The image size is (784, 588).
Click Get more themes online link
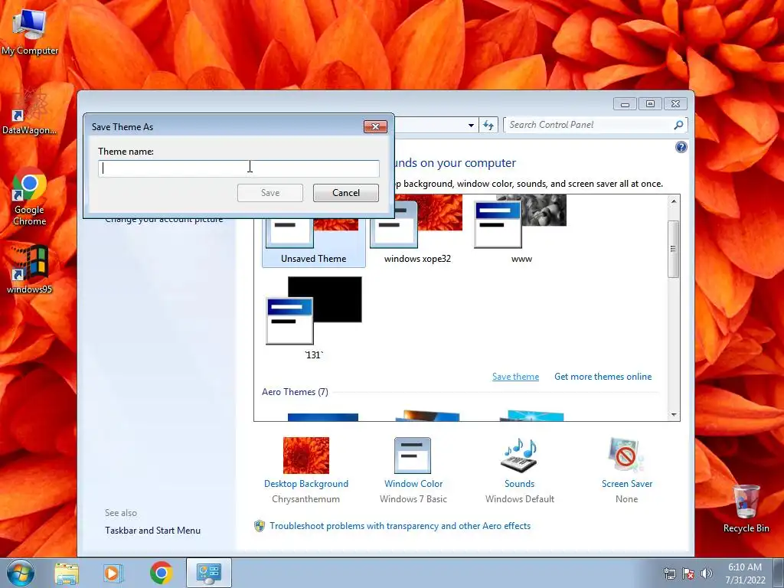(603, 377)
